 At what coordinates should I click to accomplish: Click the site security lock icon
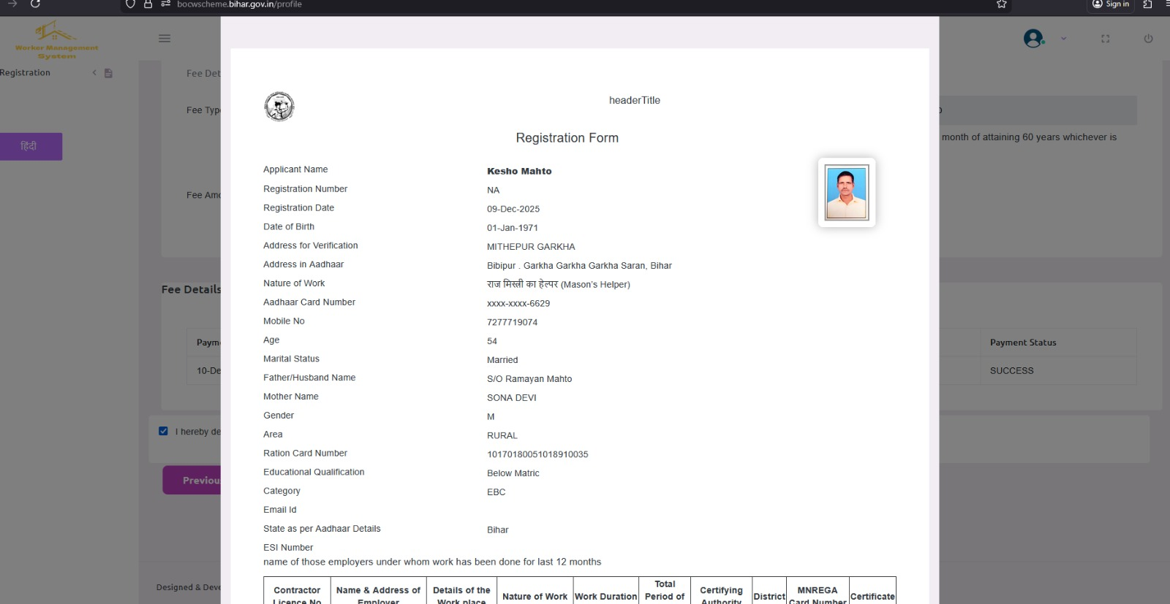[x=148, y=4]
